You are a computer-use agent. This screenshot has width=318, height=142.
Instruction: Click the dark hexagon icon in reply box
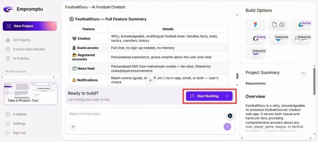(229, 116)
